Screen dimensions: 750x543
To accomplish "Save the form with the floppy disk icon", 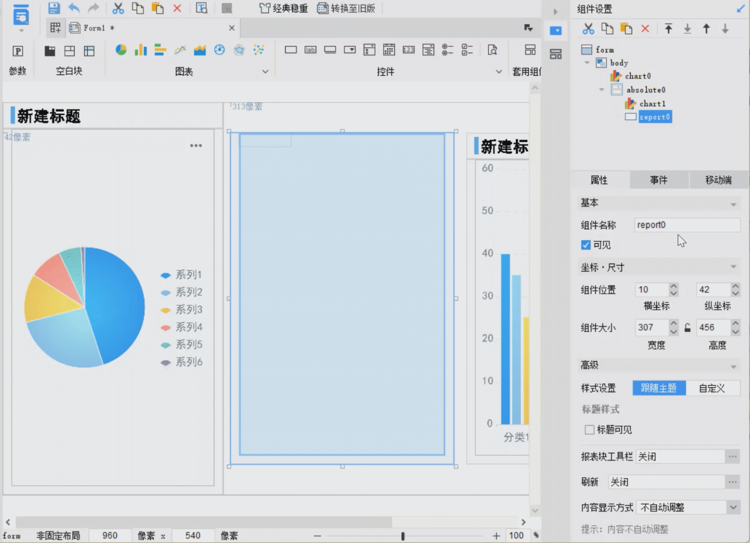I will [54, 8].
